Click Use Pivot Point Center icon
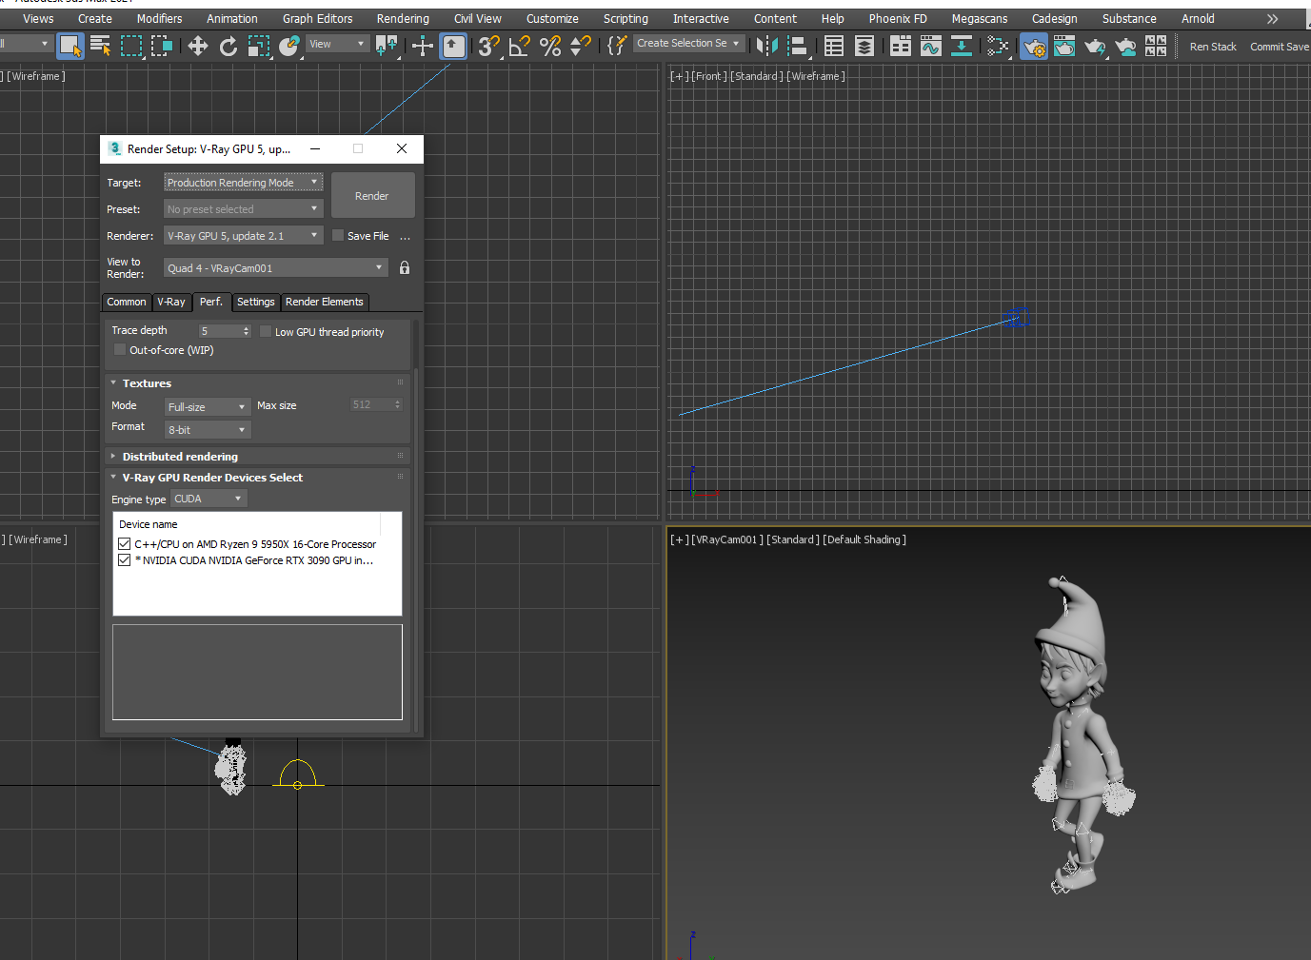Screen dimensions: 1311x960 387,46
